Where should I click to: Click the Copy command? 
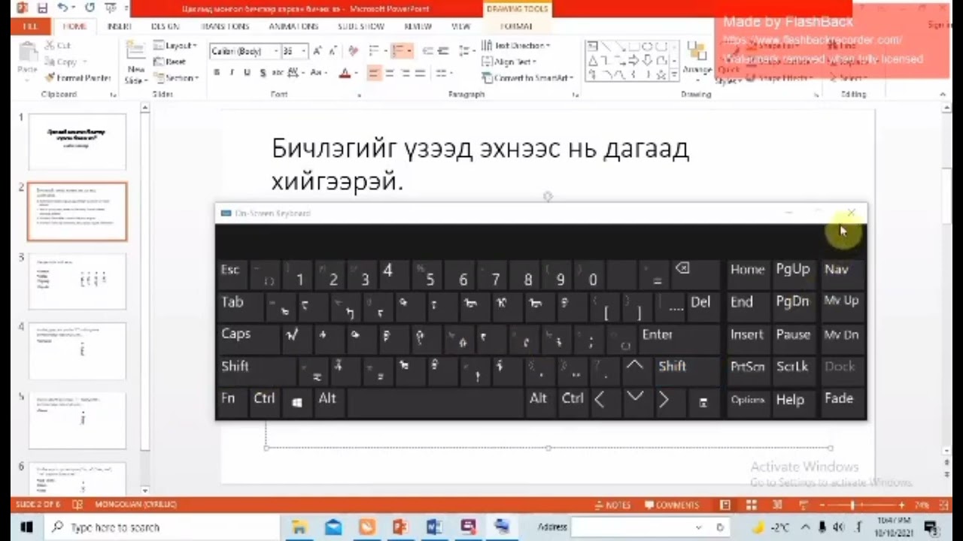(x=60, y=62)
